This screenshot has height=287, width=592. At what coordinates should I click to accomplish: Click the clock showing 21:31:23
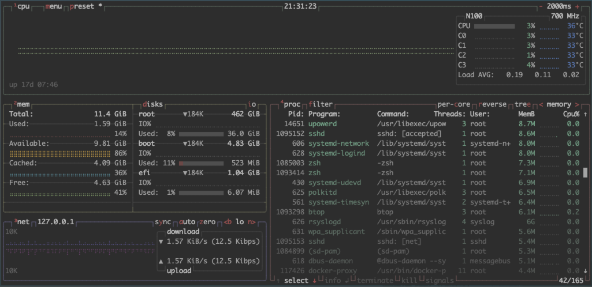(x=300, y=6)
